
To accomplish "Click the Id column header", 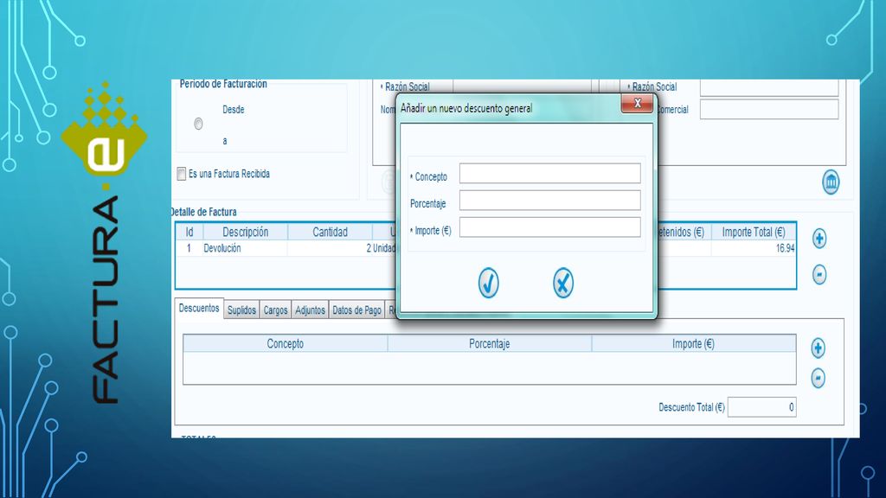I will [x=189, y=232].
